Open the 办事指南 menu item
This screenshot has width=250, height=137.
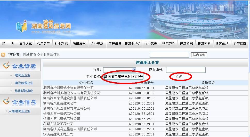240,44
